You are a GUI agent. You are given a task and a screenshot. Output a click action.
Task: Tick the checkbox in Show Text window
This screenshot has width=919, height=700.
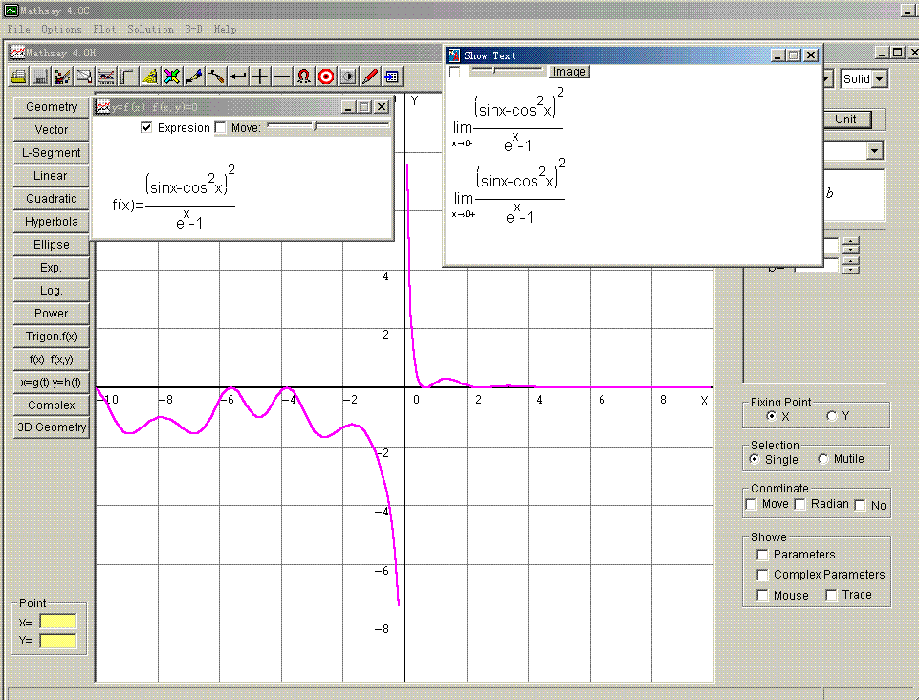click(x=454, y=72)
